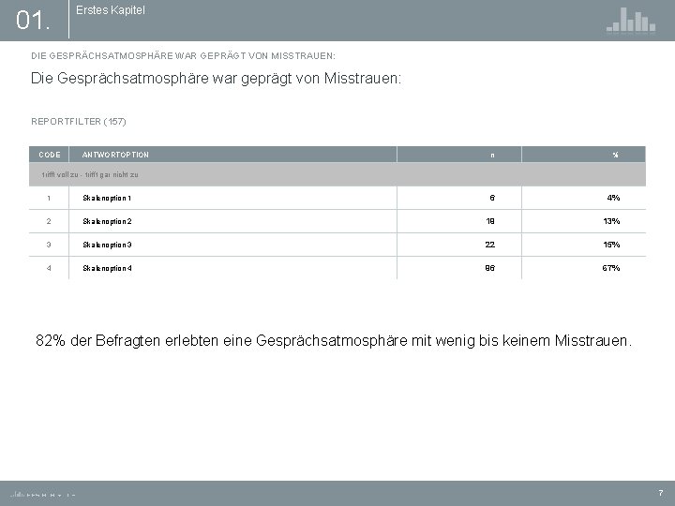Click the n value for Skalenoption 4
This screenshot has height=506, width=675.
[490, 268]
